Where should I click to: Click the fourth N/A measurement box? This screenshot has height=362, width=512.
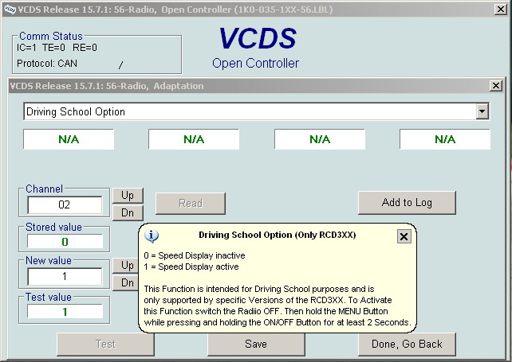click(x=445, y=139)
